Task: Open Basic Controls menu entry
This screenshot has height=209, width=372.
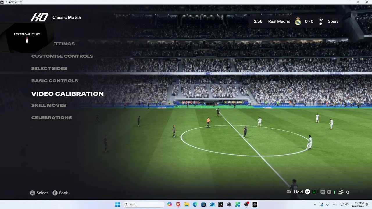Action: click(54, 81)
